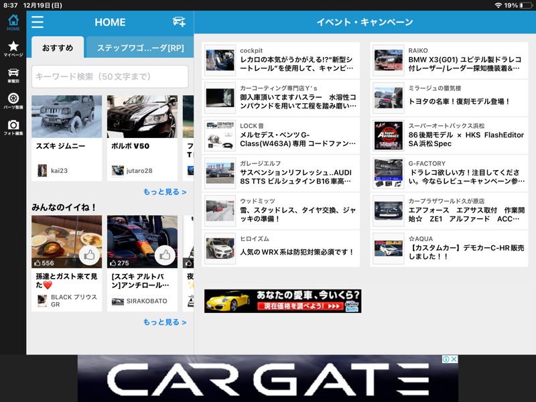Like the スズキ アルトバン post thumbs-up
Viewport: 536px width, 402px height.
point(165,255)
